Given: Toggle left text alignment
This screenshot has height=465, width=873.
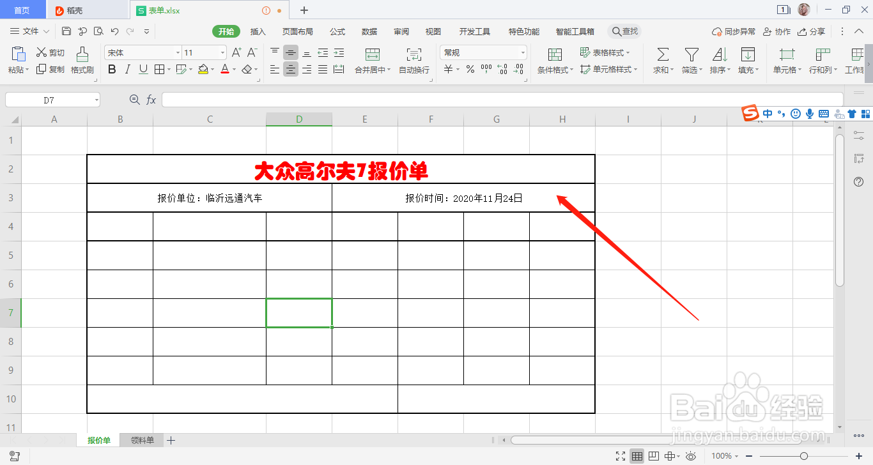Looking at the screenshot, I should pyautogui.click(x=275, y=69).
